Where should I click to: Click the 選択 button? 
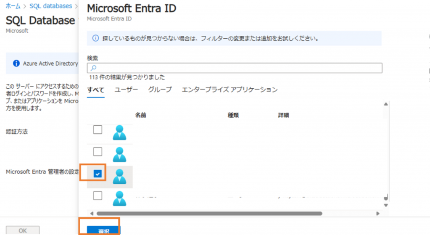tap(104, 230)
